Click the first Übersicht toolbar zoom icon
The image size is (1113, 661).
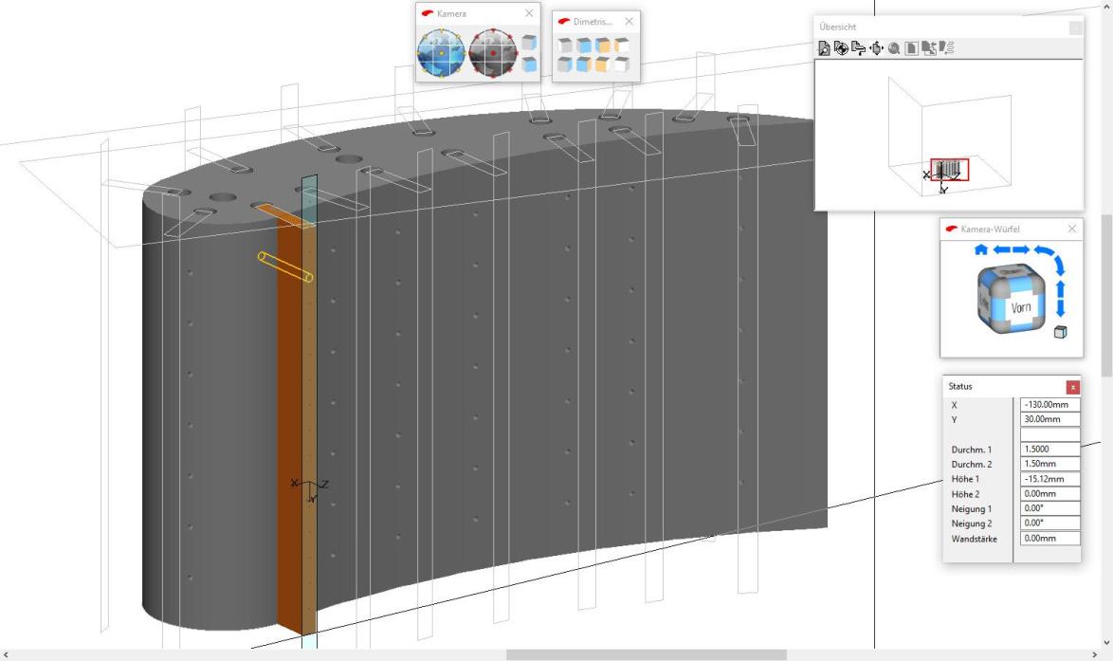(x=825, y=48)
